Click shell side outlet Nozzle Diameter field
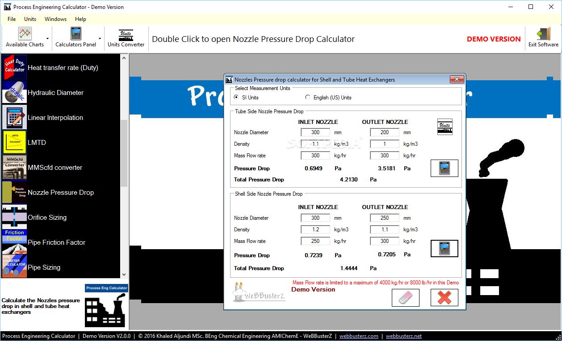Image resolution: width=562 pixels, height=341 pixels. 385,218
